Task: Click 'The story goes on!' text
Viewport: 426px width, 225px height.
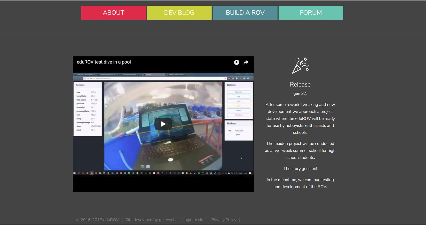Action: (300, 169)
